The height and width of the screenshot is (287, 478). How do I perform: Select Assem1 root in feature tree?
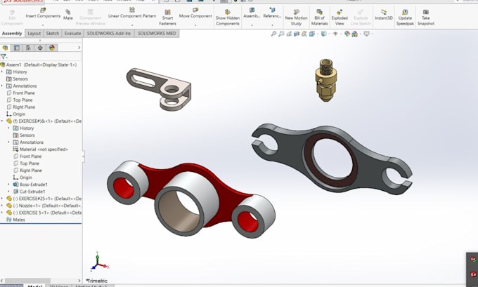click(39, 65)
